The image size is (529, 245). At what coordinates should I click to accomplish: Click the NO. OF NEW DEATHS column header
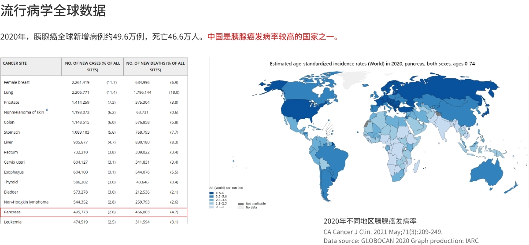coord(155,66)
